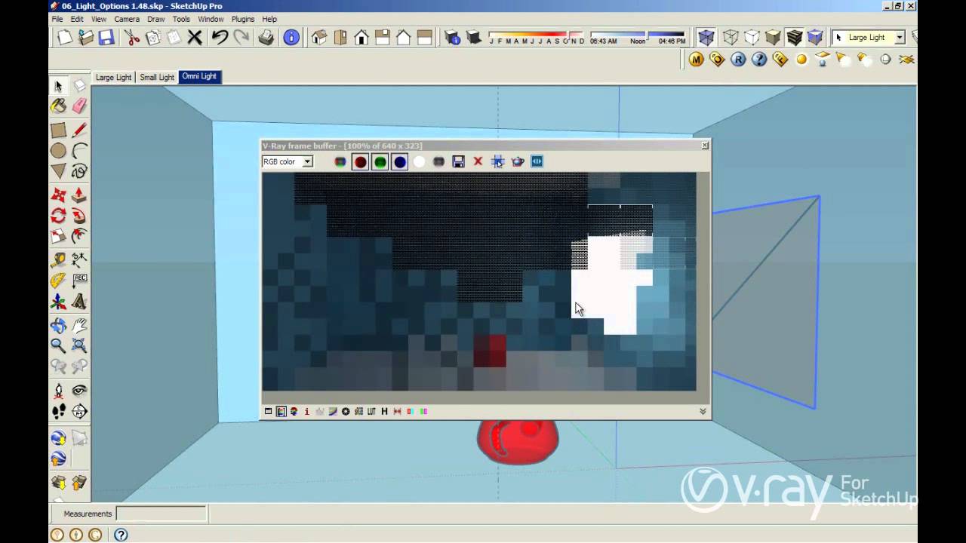Select the Polygon tool
This screenshot has width=966, height=543.
click(x=58, y=172)
